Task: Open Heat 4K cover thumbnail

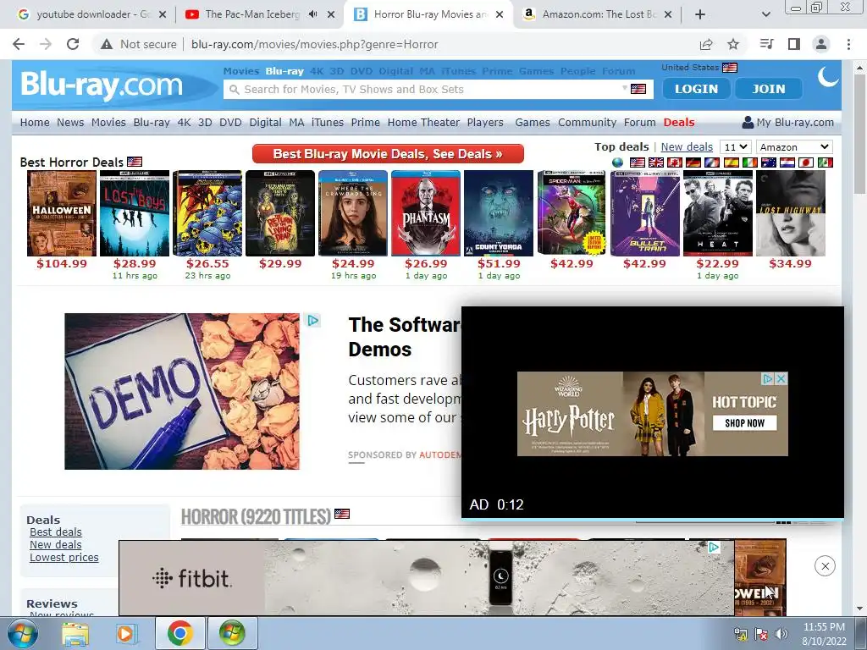Action: click(x=718, y=213)
